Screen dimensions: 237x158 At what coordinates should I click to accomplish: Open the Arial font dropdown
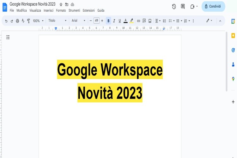[78, 21]
